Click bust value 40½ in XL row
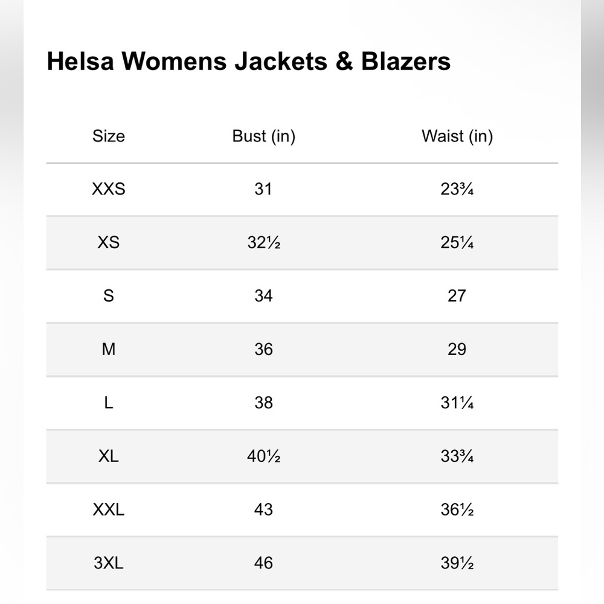Viewport: 604px width, 604px height. (264, 457)
